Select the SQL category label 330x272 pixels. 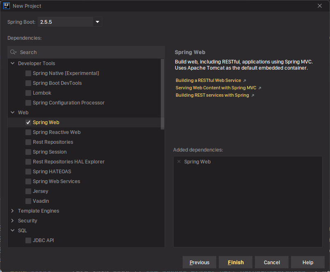[22, 230]
